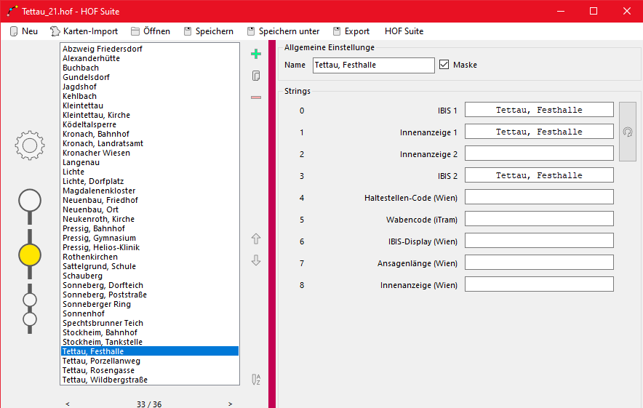This screenshot has height=408, width=643.
Task: Move selected stop down with arrow icon
Action: pos(255,260)
